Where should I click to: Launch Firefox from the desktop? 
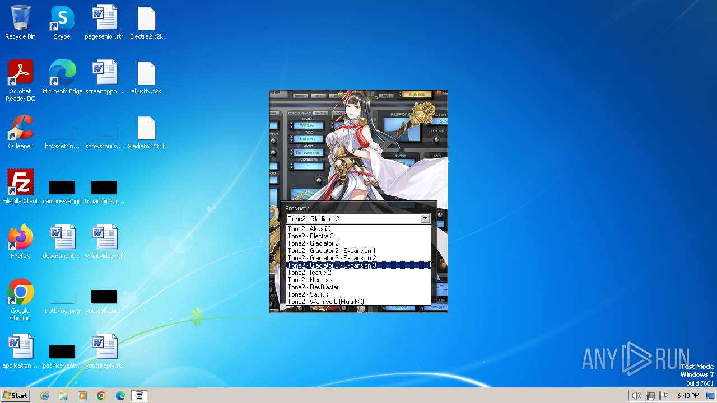(x=20, y=242)
